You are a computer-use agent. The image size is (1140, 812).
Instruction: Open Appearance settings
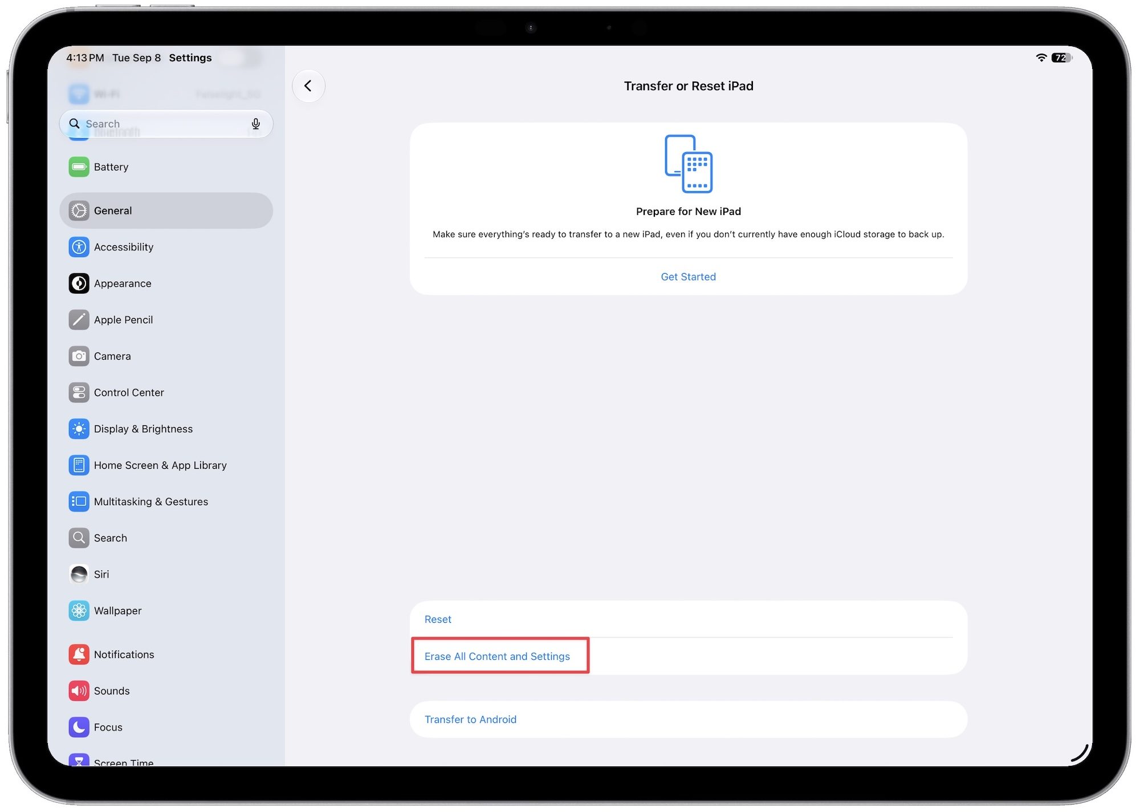point(166,283)
